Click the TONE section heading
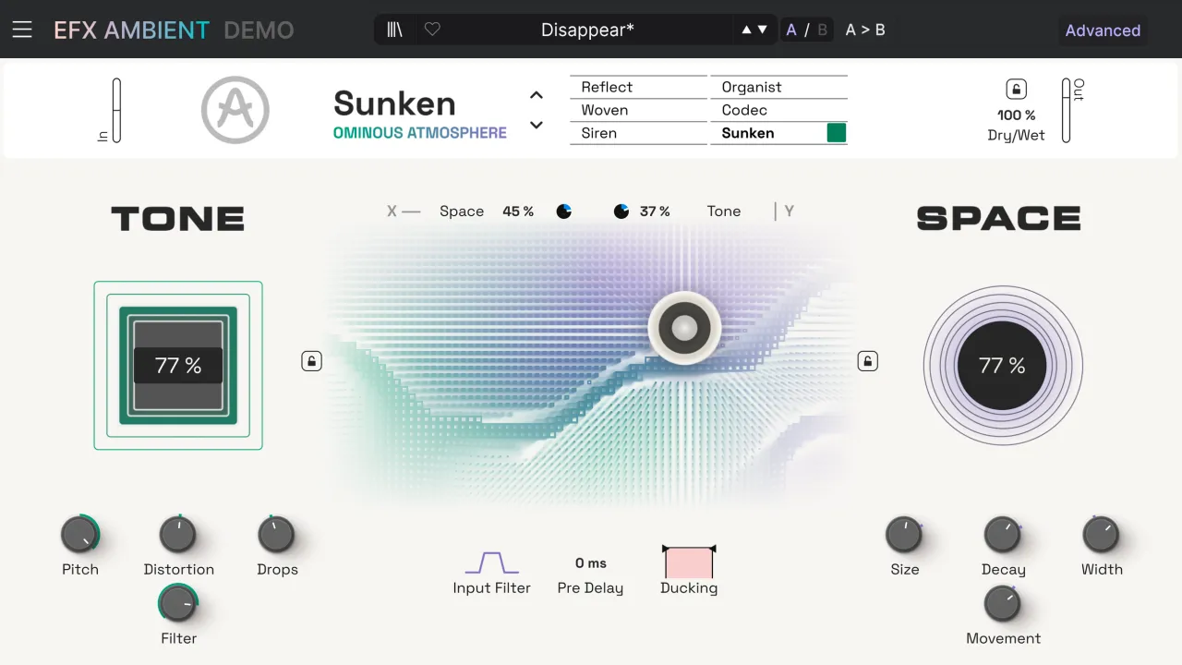1182x665 pixels. point(178,219)
